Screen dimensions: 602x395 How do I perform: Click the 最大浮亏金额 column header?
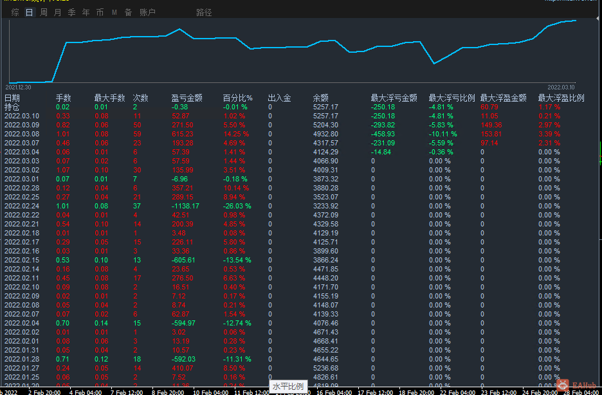coord(394,98)
